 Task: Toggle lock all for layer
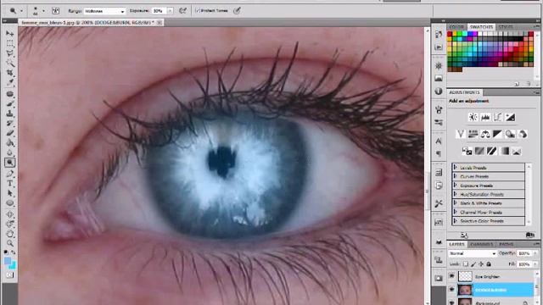[x=489, y=264]
